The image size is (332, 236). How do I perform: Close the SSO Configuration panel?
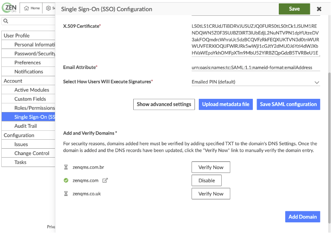319,9
